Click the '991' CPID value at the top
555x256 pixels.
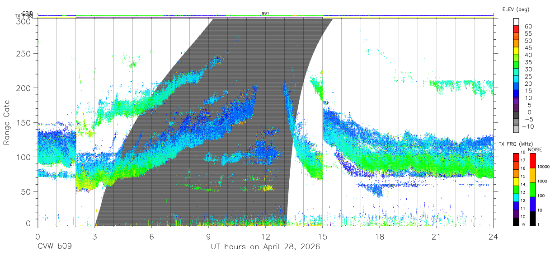(x=266, y=13)
